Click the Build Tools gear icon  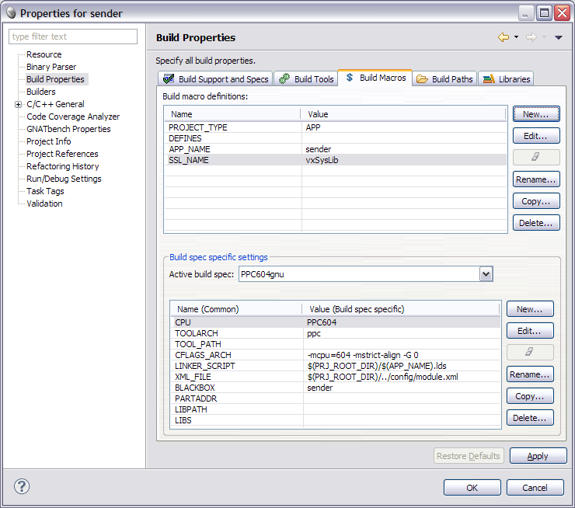(284, 78)
